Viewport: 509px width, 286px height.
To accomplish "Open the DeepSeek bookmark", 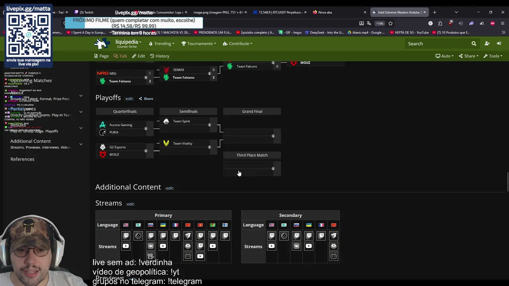I will tap(324, 33).
